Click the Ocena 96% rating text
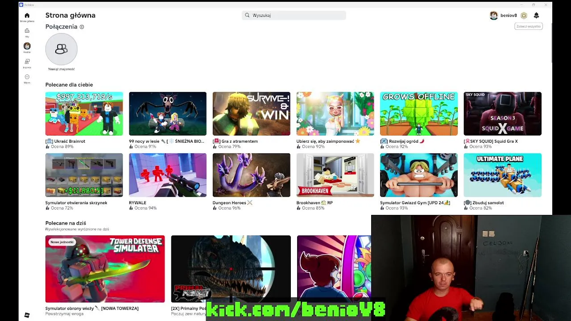The width and height of the screenshot is (571, 321). [x=229, y=208]
